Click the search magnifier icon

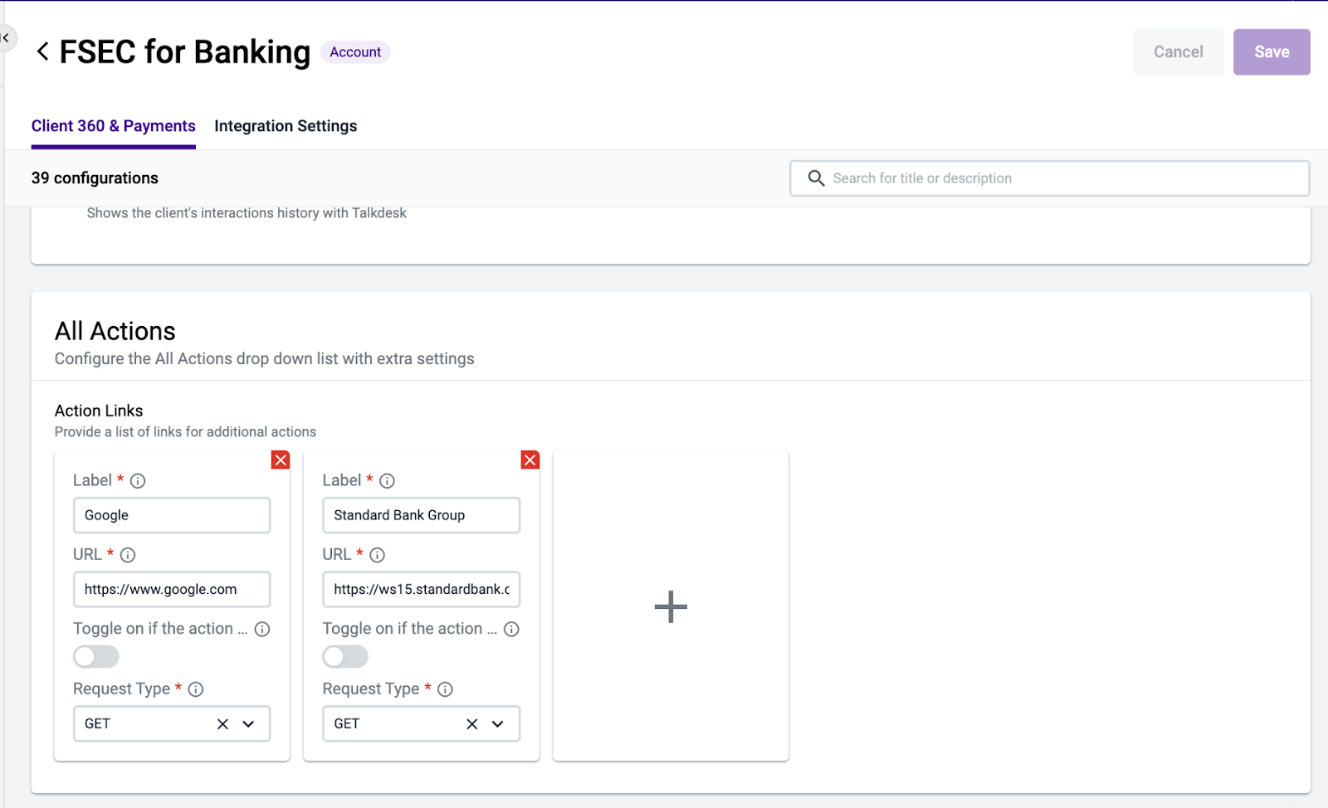[x=816, y=178]
